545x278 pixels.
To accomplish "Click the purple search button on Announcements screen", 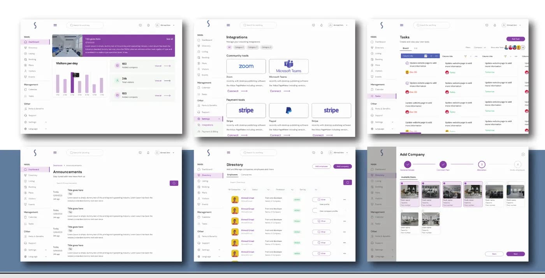I will point(174,183).
